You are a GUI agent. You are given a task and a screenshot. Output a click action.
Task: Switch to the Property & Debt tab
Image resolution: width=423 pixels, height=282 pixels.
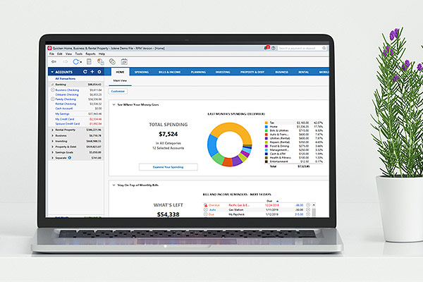tap(252, 72)
